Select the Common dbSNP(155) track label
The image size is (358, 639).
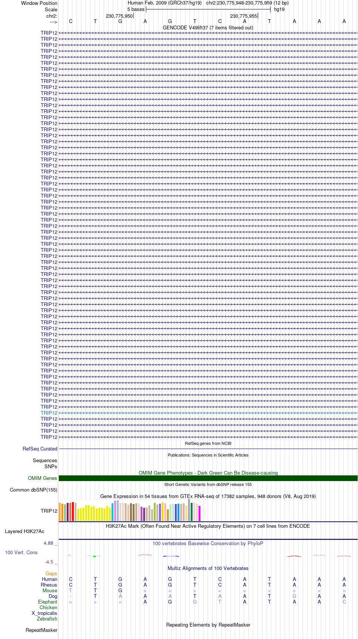click(x=34, y=490)
